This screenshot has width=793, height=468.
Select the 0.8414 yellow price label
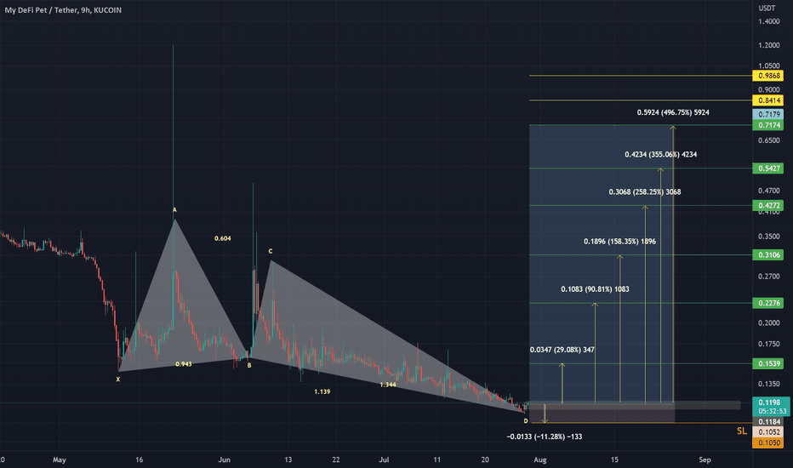tap(767, 100)
